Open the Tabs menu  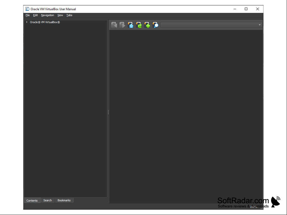[69, 15]
